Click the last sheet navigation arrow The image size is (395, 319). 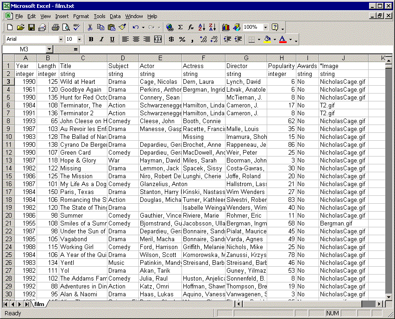(x=27, y=304)
